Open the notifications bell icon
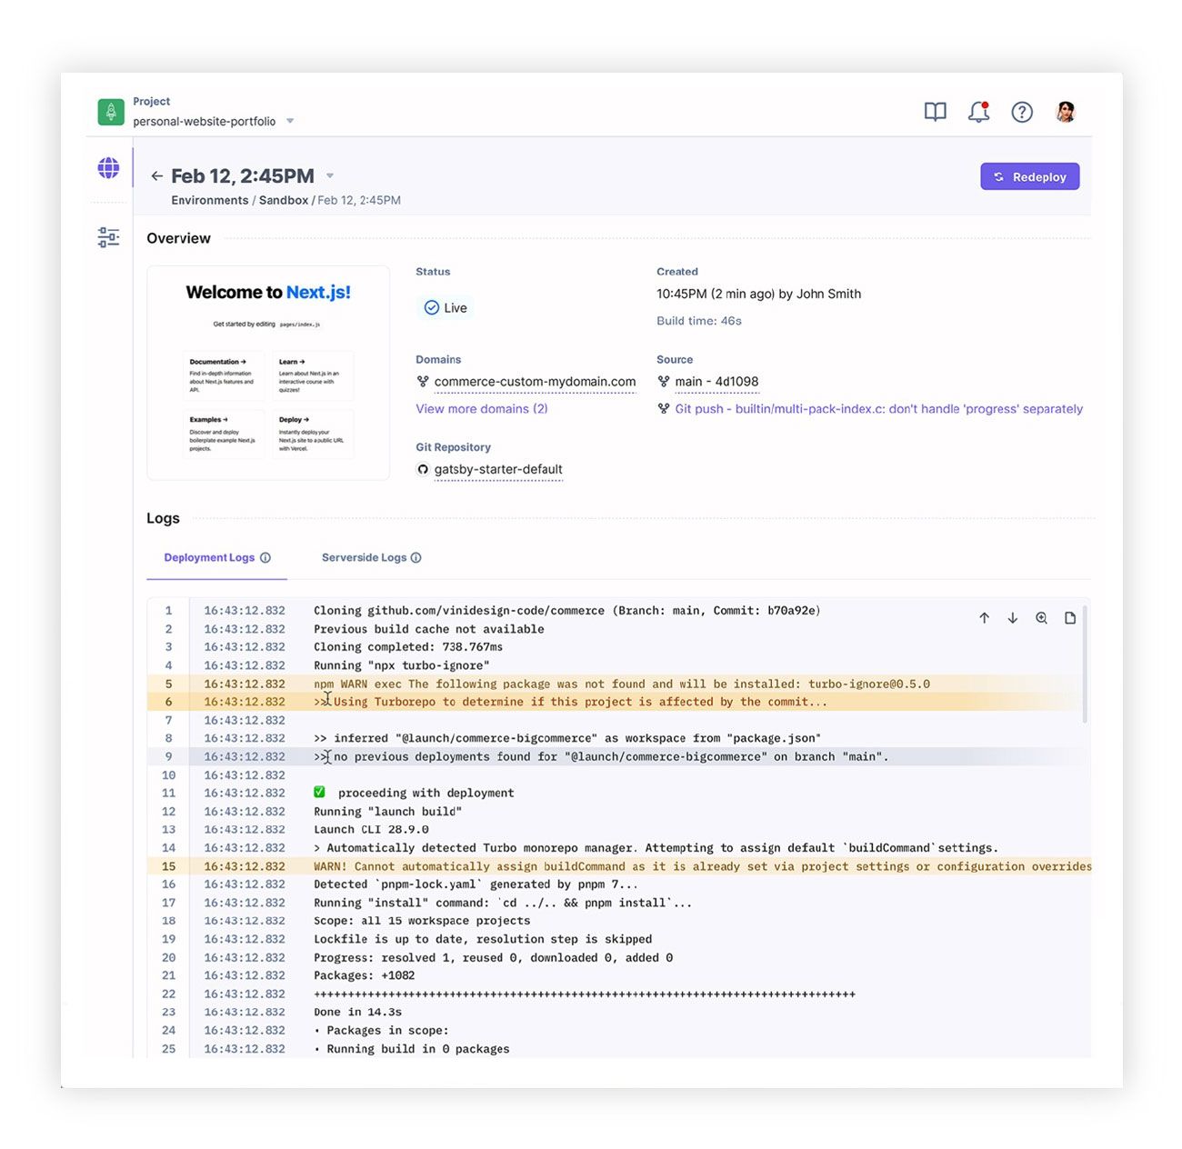The image size is (1182, 1149). tap(978, 112)
